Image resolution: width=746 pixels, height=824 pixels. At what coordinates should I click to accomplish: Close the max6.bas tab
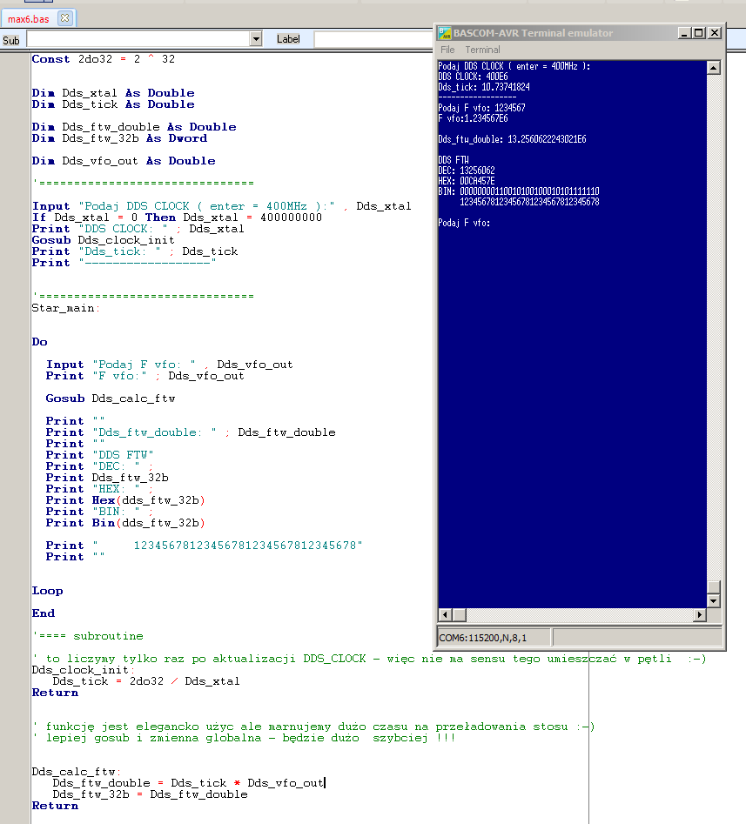[x=65, y=18]
